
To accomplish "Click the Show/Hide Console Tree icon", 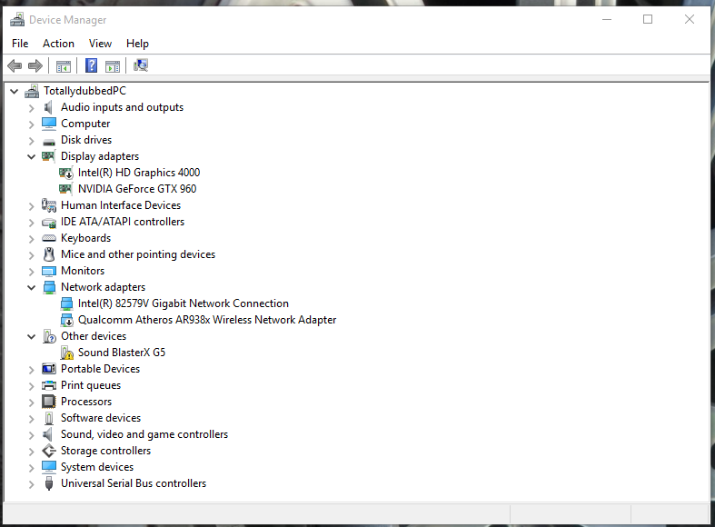I will [x=64, y=65].
